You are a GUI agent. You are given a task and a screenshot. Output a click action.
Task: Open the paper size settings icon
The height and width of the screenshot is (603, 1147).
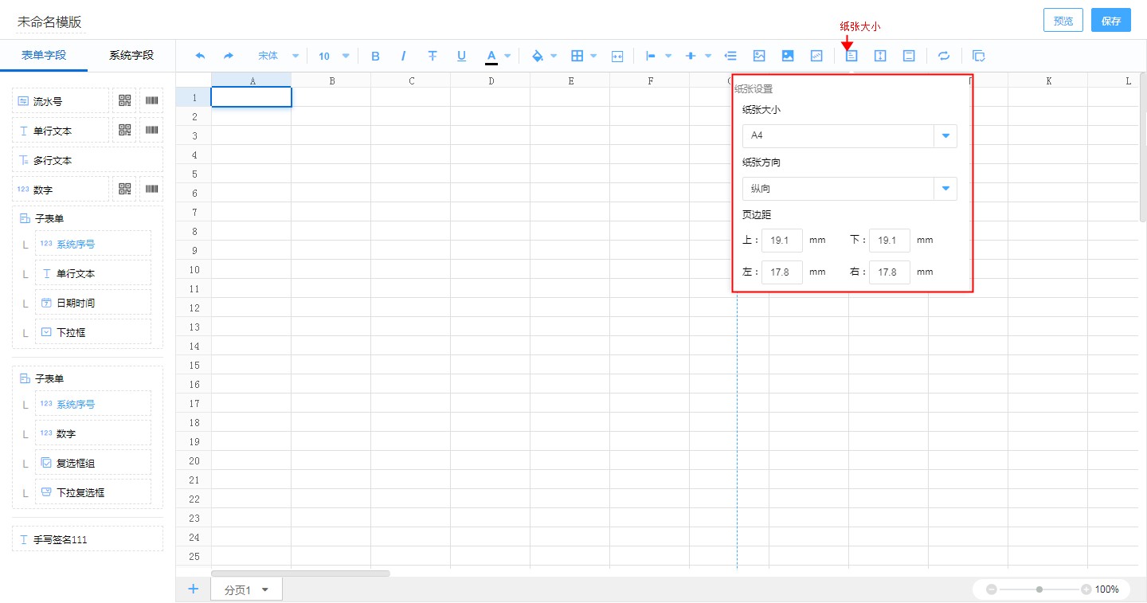[851, 56]
